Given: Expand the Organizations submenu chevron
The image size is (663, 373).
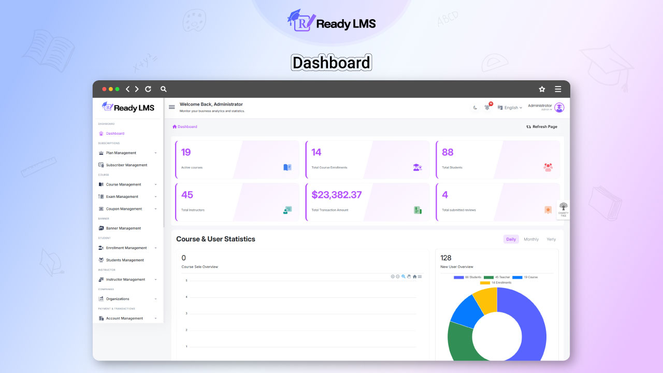Looking at the screenshot, I should 155,299.
